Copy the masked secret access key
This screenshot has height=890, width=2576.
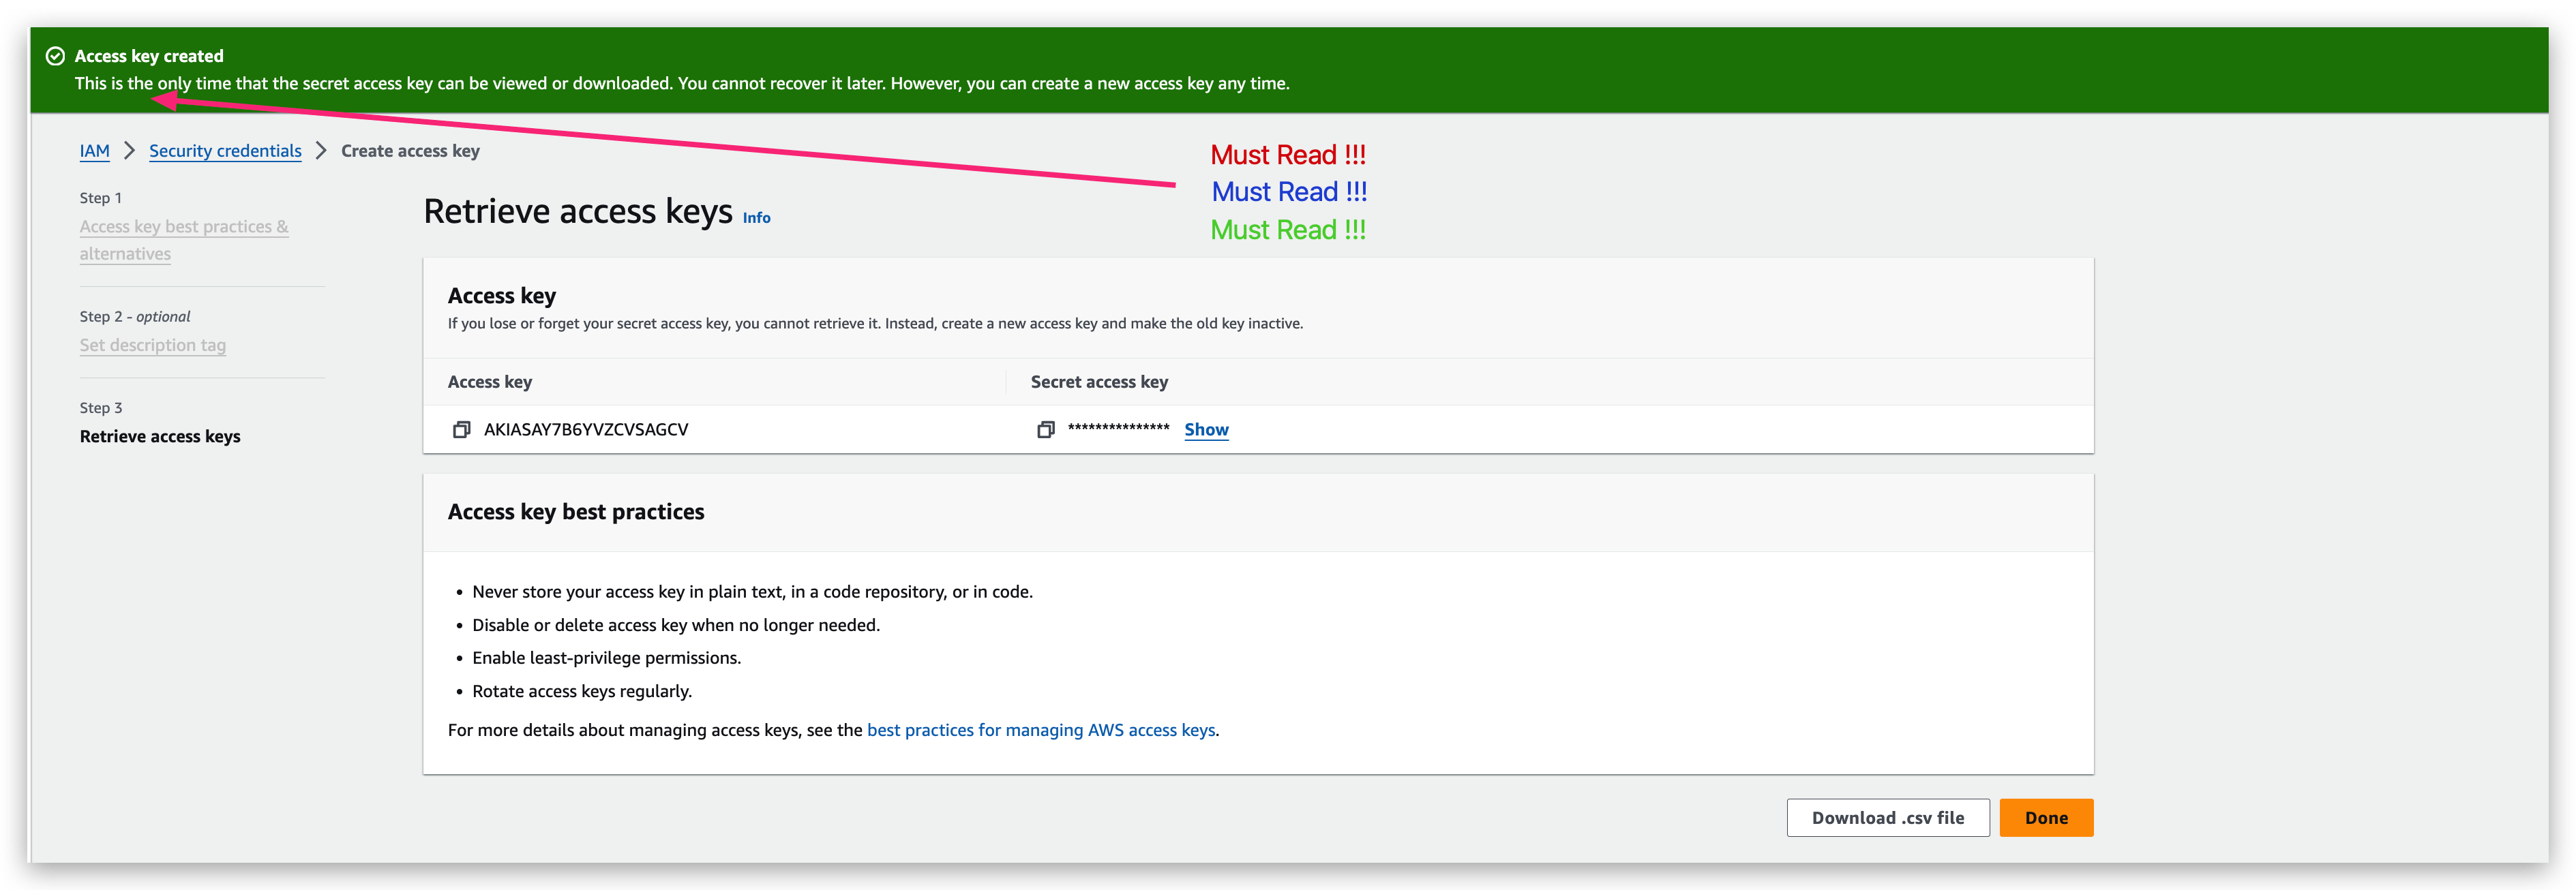(1046, 429)
